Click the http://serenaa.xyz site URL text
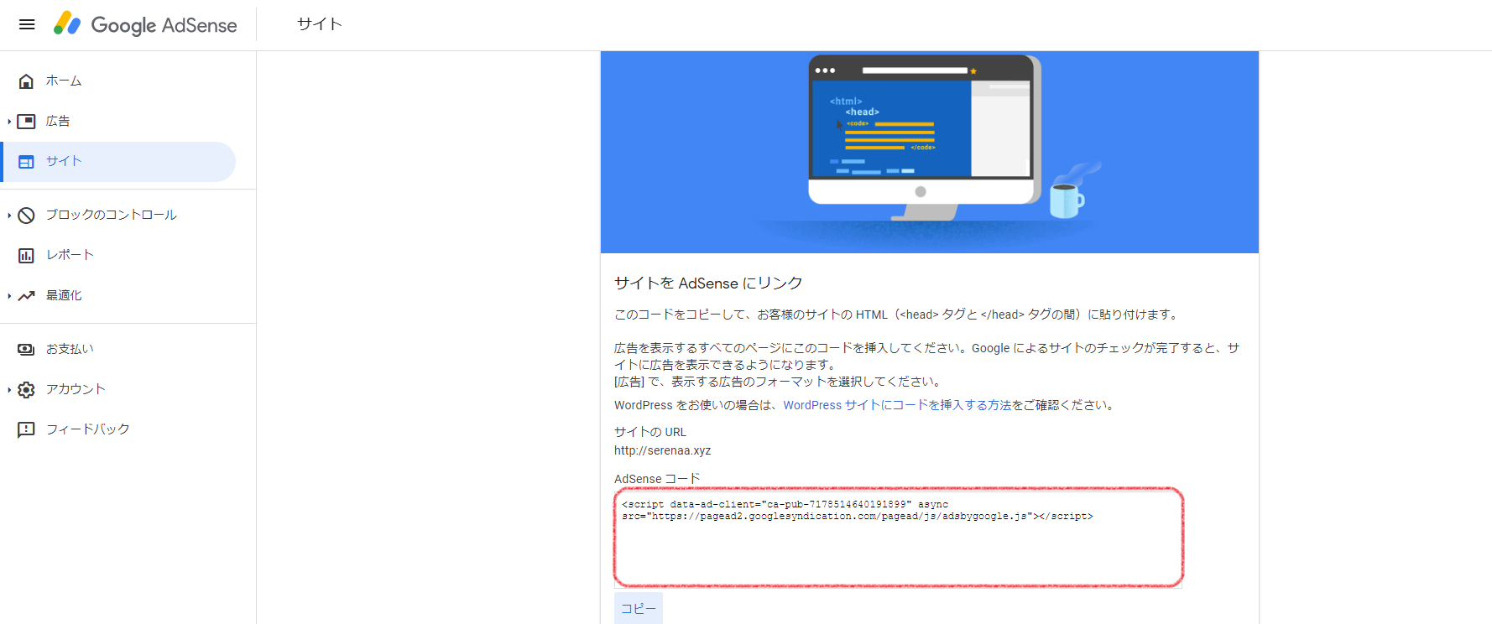The height and width of the screenshot is (624, 1492). coord(663,450)
